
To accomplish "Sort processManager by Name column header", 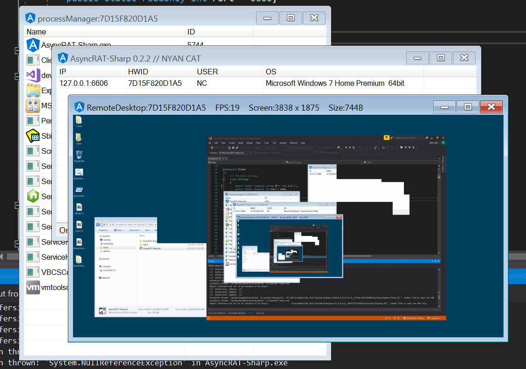I will click(104, 32).
